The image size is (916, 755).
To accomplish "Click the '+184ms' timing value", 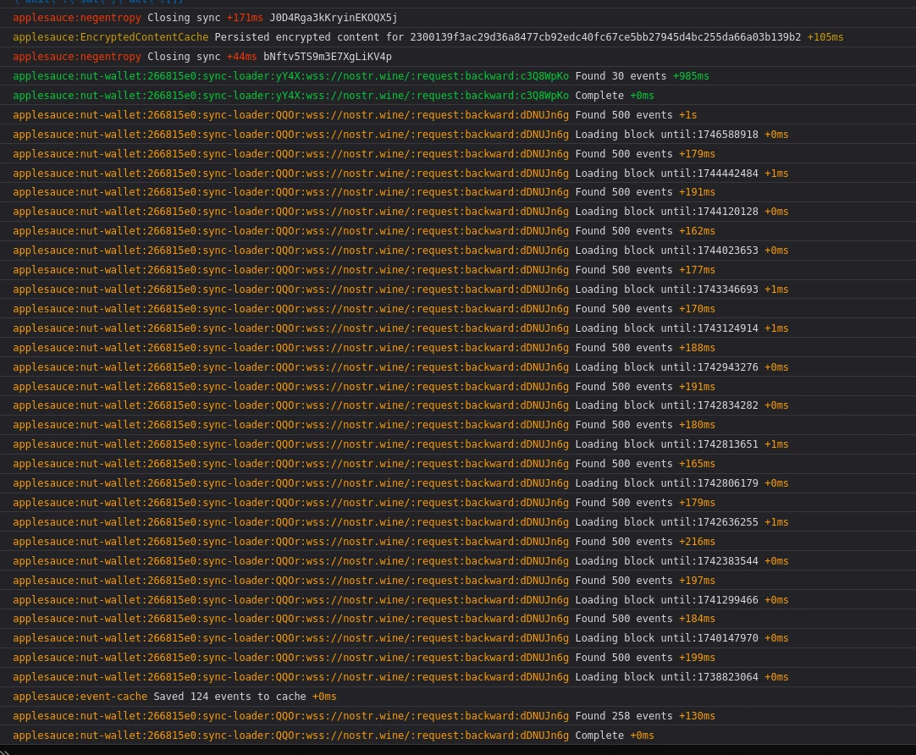I will [697, 619].
